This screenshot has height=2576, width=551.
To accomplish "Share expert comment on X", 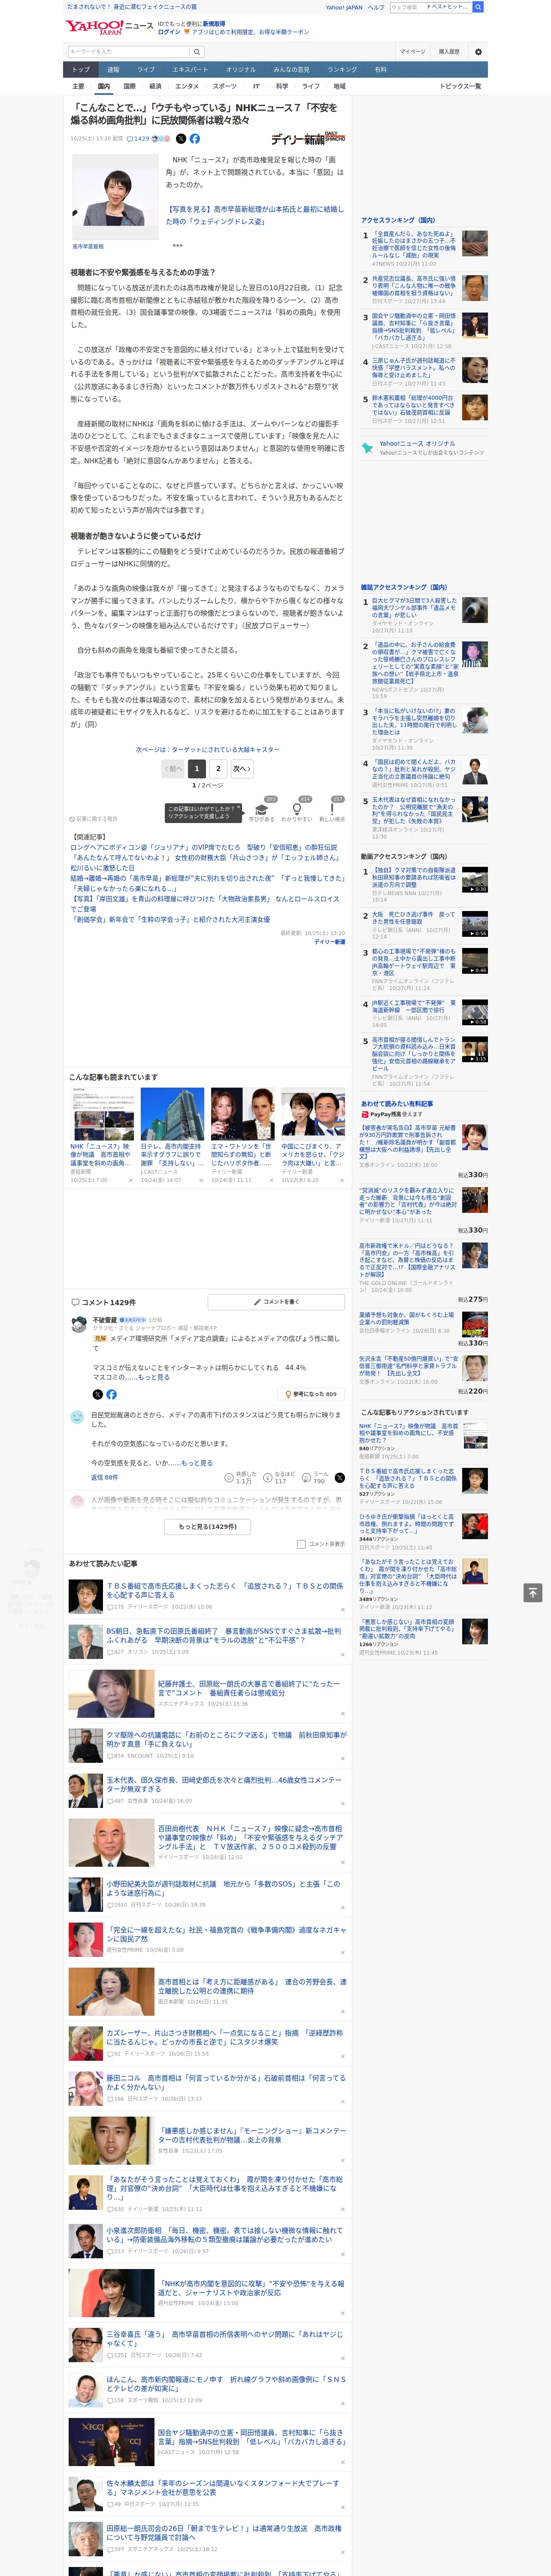I will pos(97,1394).
